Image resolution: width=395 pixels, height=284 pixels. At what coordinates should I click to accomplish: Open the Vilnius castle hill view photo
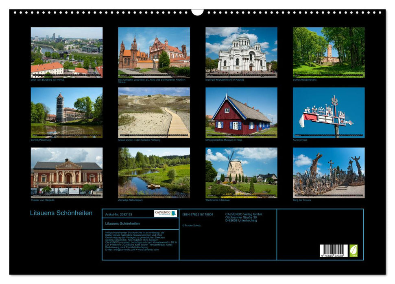67,52
